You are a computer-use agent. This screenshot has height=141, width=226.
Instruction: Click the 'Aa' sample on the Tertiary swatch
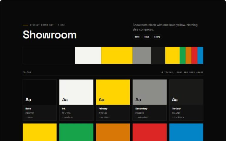(175, 100)
